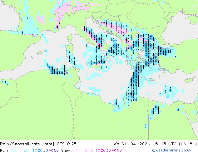Pick the Rain legend value 30

46,151
